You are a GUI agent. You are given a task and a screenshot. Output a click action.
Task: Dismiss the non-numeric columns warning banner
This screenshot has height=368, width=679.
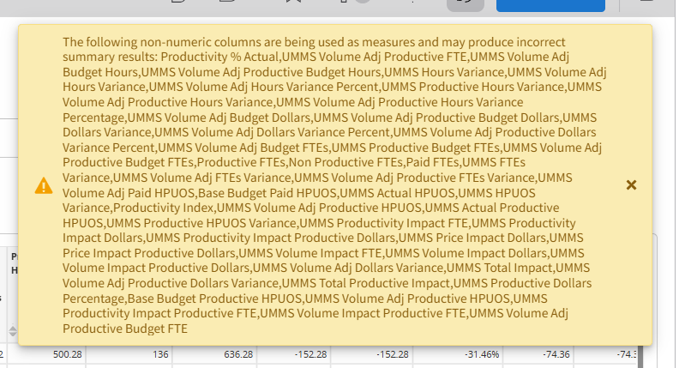pos(631,185)
